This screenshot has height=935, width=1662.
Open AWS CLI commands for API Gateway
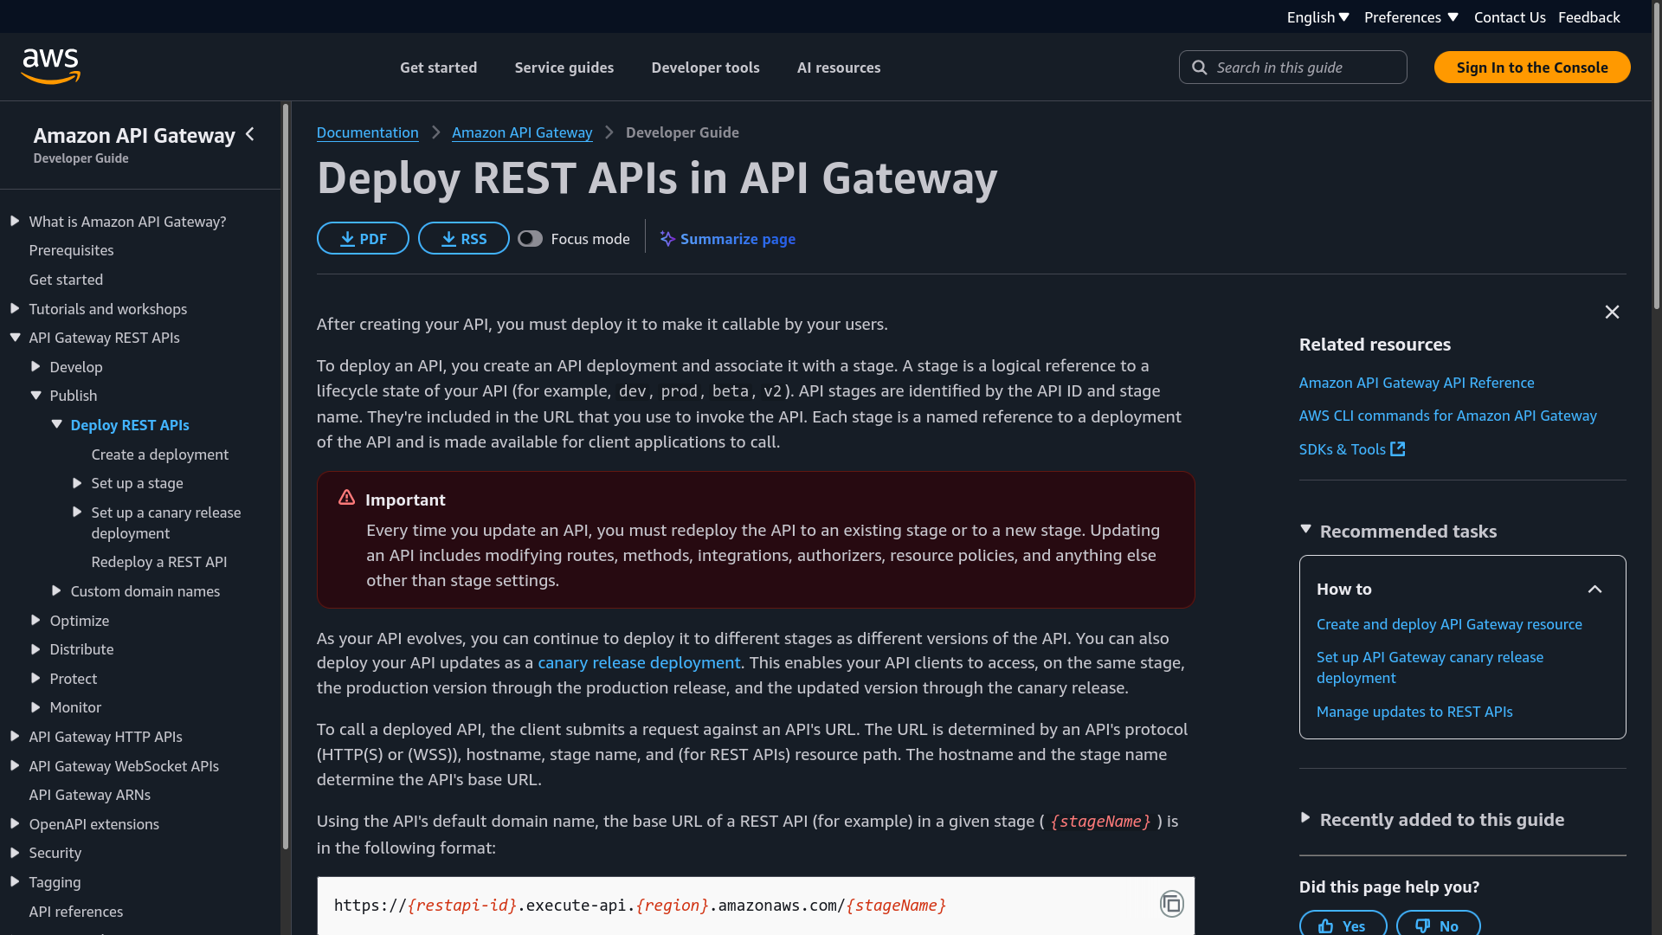tap(1447, 416)
